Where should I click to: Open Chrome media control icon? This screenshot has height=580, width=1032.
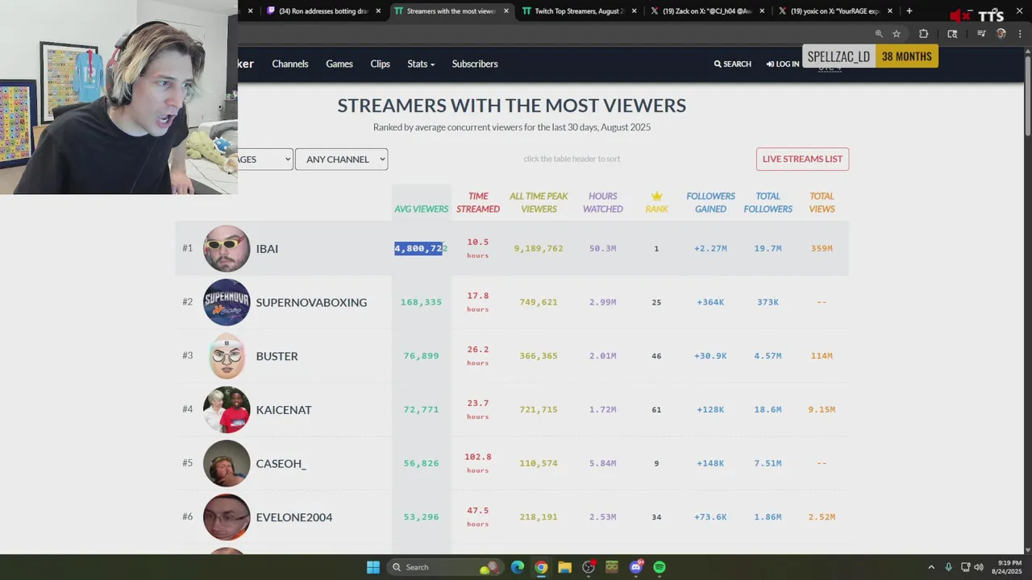[x=981, y=34]
